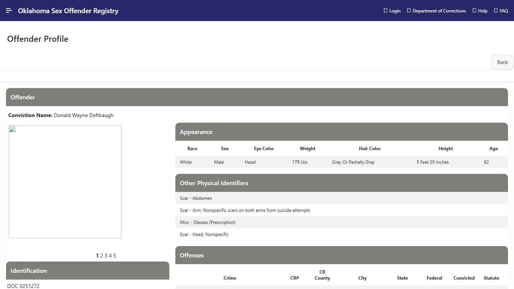Select photo page 1
The height and width of the screenshot is (289, 514).
(x=97, y=256)
